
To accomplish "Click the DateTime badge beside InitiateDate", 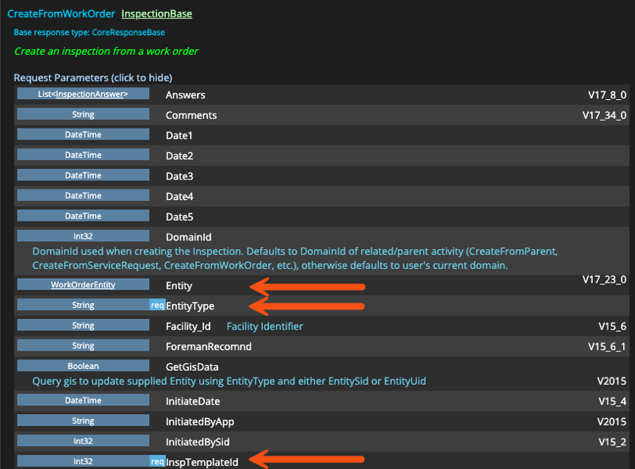I will coord(83,400).
